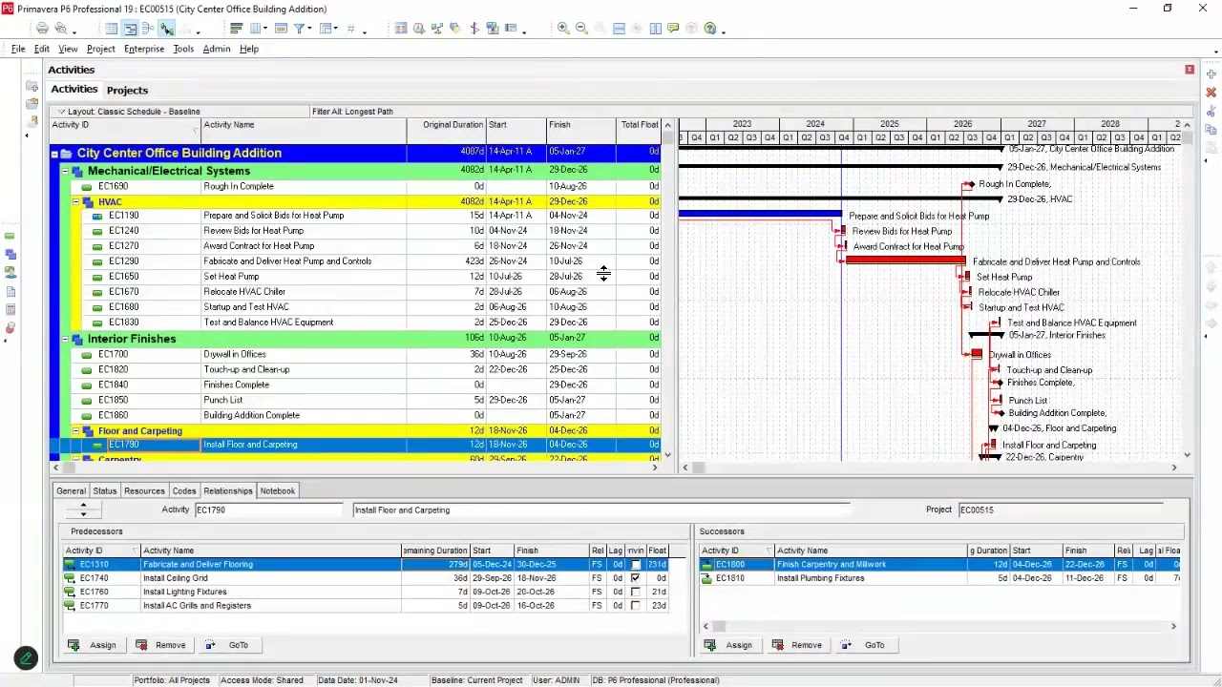Click the Successors table horizontal scrollbar

click(940, 626)
